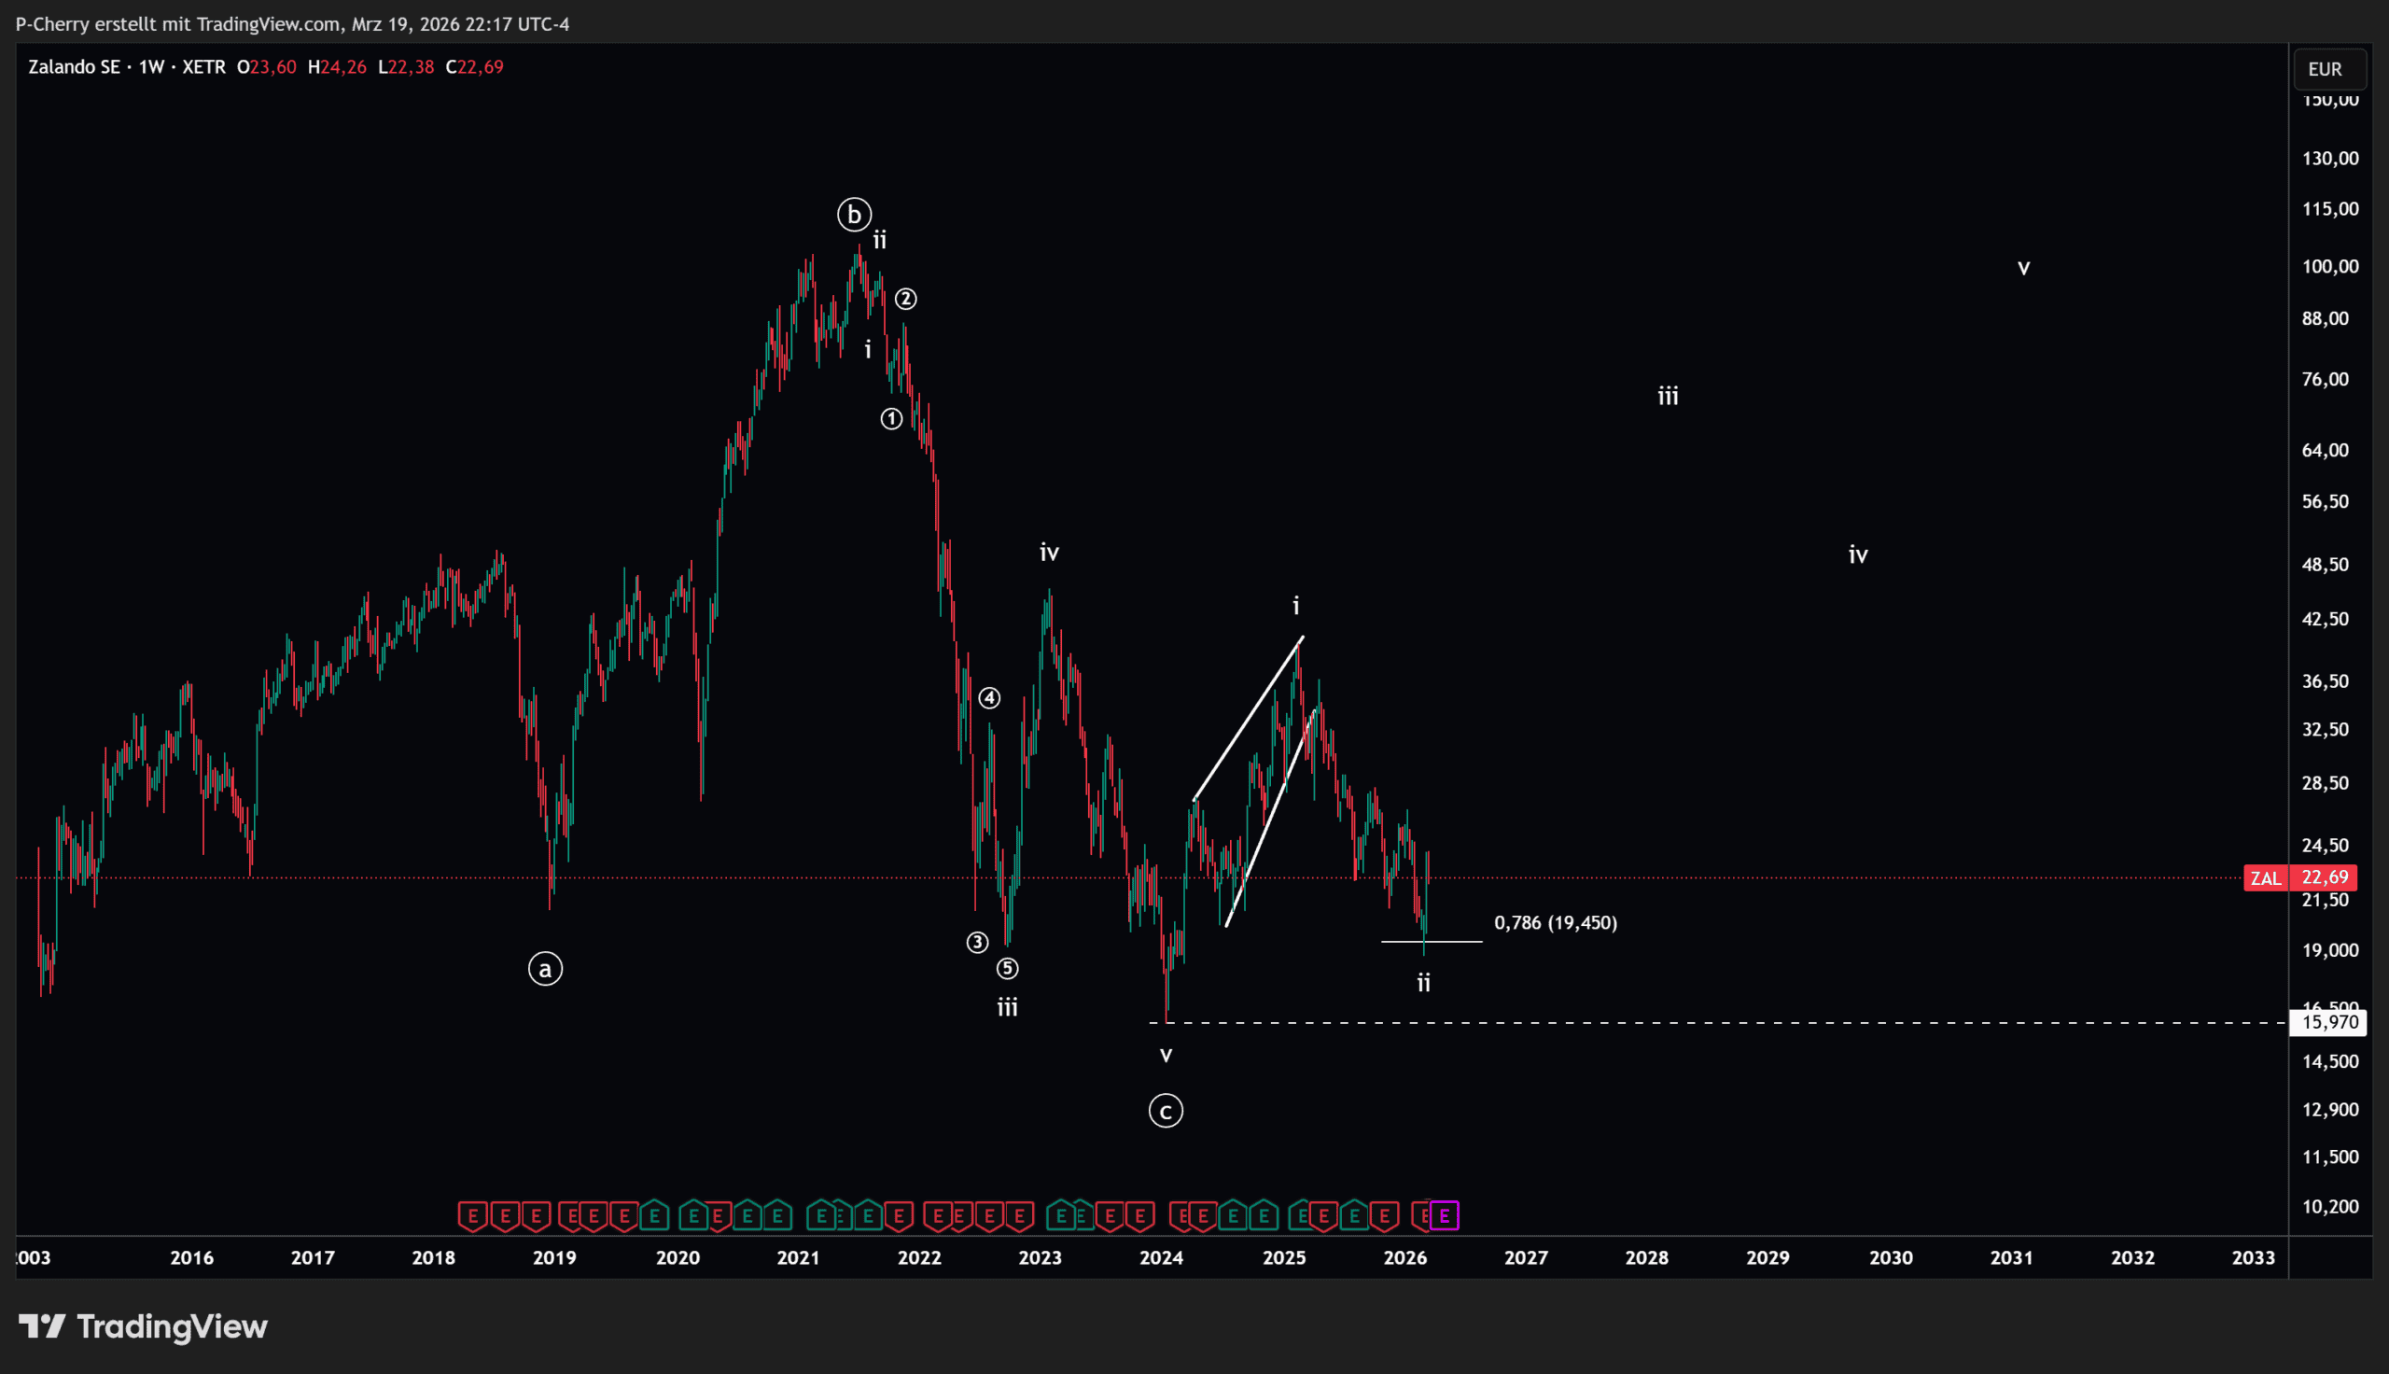Click the purple upcoming earnings marker
Viewport: 2389px width, 1374px height.
(x=1444, y=1215)
